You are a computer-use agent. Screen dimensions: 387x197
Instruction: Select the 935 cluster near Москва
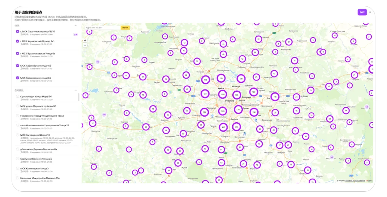[x=236, y=95]
